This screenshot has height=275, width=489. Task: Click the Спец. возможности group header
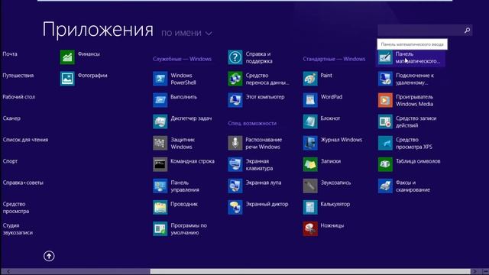(252, 124)
